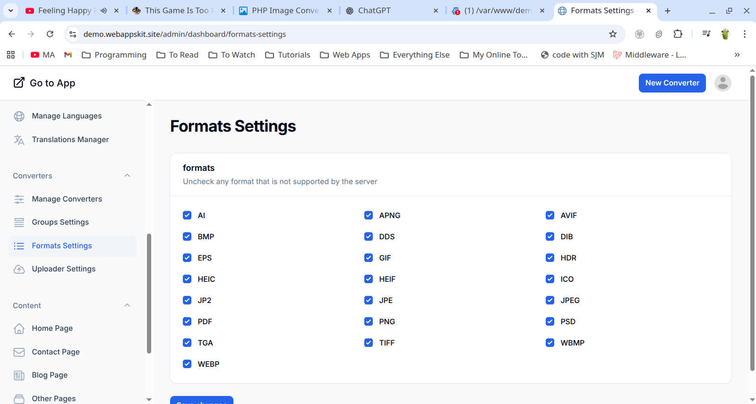Screen dimensions: 756x404
Task: Disable the PNG format checkbox
Action: tap(369, 321)
